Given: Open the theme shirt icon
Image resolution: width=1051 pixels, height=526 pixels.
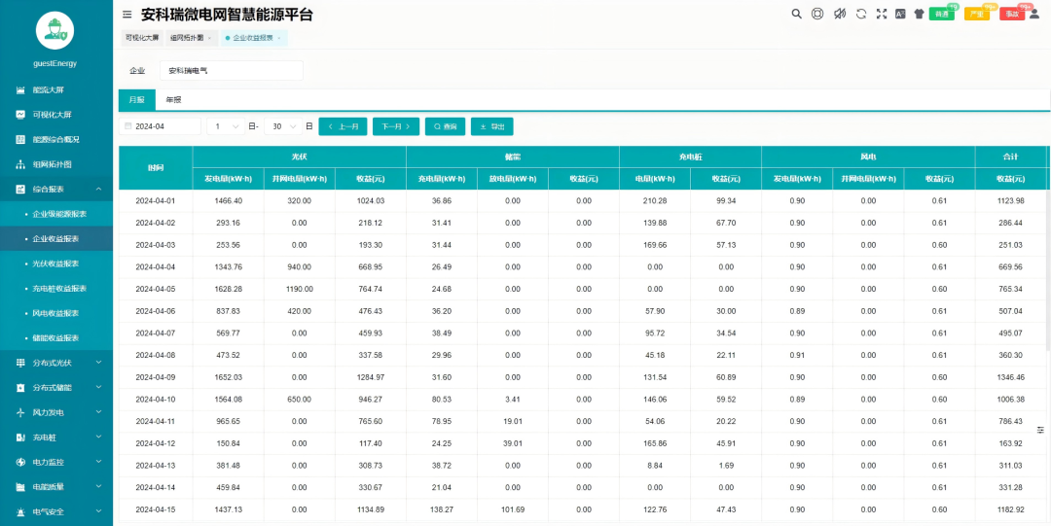Looking at the screenshot, I should (x=919, y=14).
